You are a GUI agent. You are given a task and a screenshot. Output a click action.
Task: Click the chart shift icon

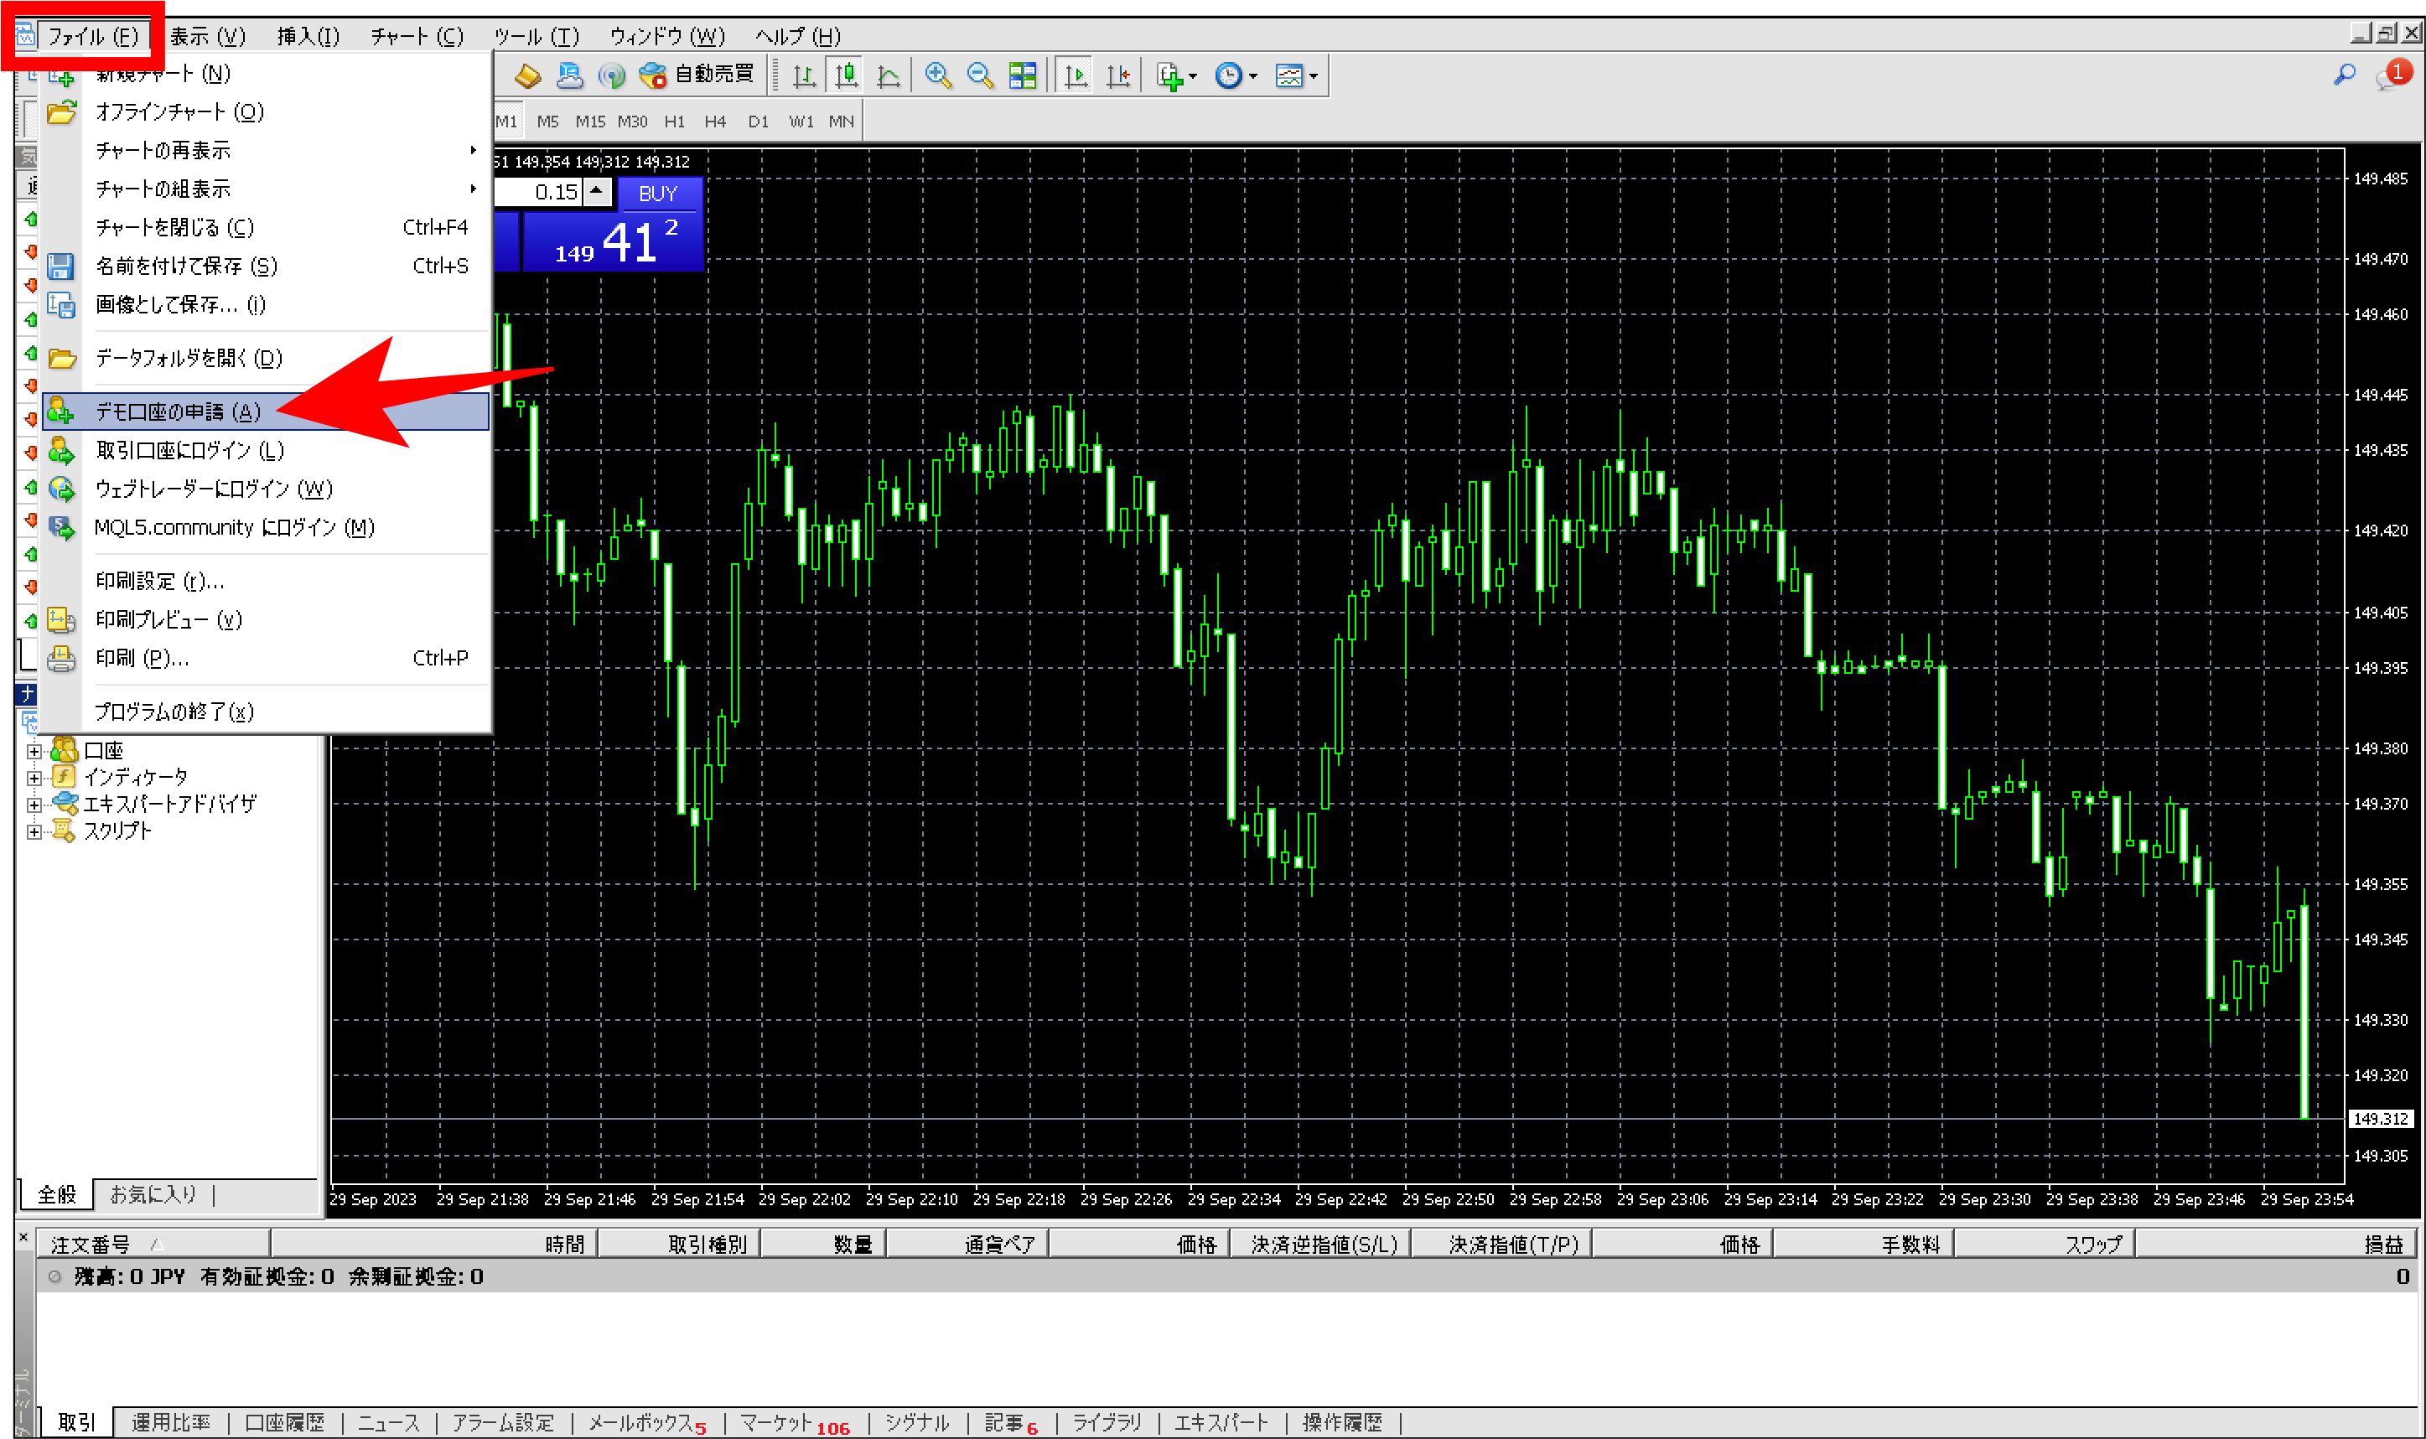pyautogui.click(x=1118, y=75)
